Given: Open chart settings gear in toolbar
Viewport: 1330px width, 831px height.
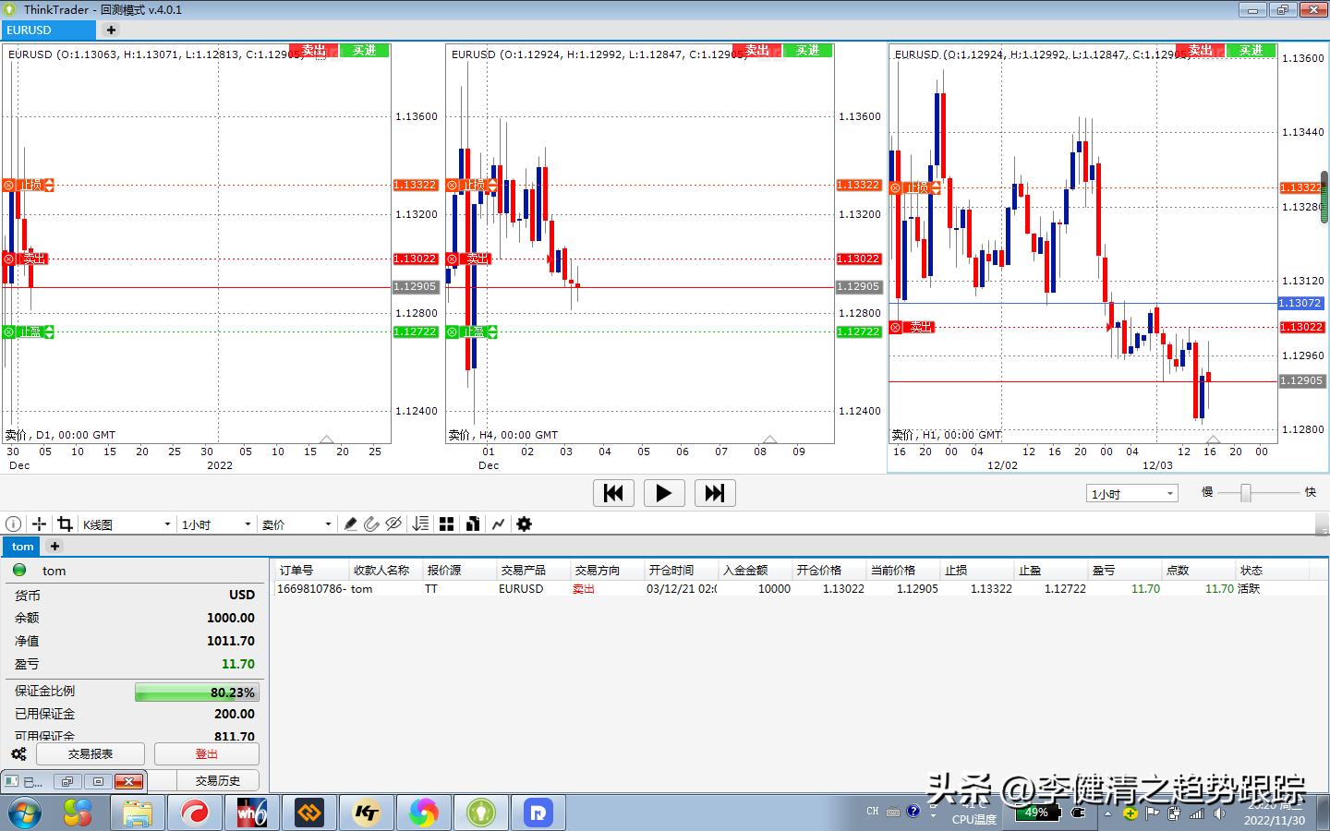Looking at the screenshot, I should click(524, 524).
